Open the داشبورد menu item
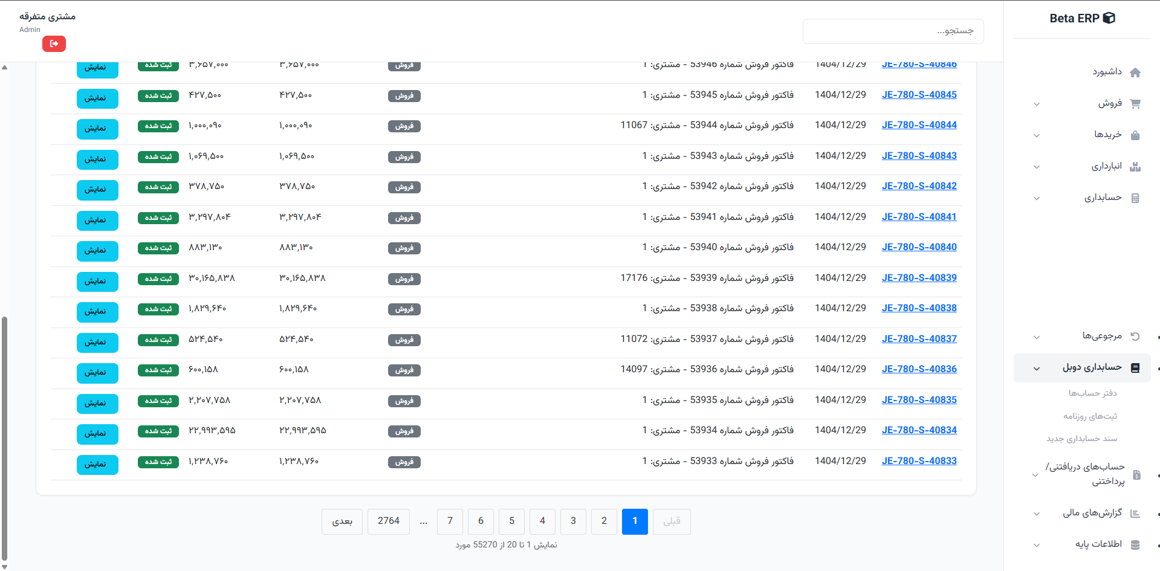This screenshot has height=571, width=1160. tap(1107, 72)
